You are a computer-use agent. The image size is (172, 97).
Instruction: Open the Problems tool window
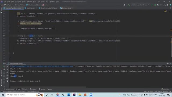point(33,89)
